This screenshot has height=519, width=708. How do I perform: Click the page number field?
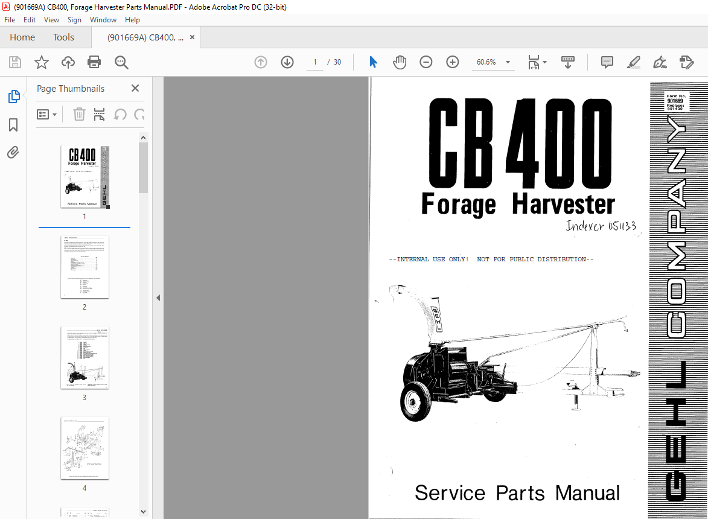315,62
